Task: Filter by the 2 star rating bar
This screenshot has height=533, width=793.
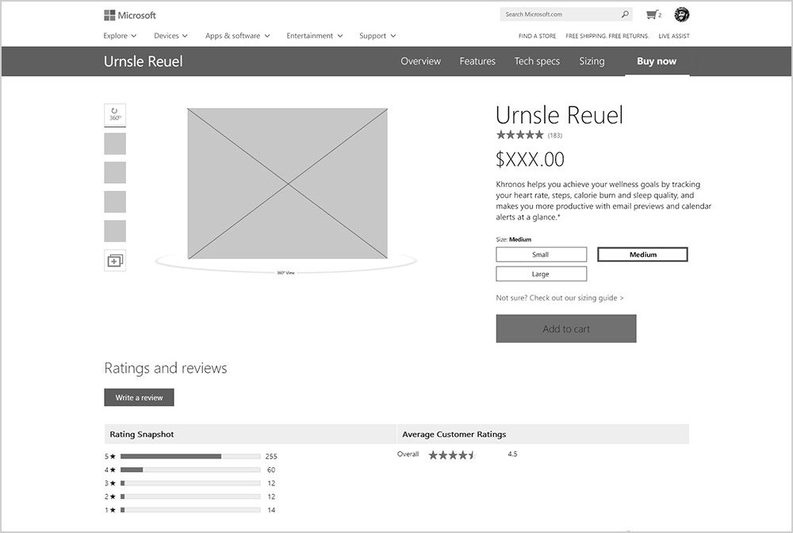Action: [x=190, y=497]
